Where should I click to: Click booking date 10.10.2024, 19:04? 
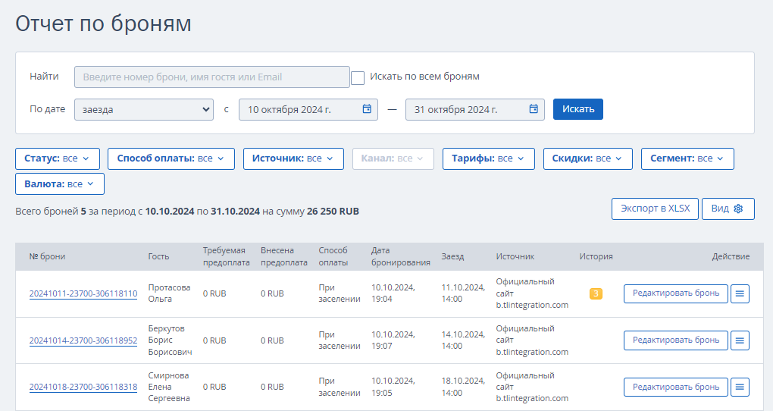coord(393,293)
